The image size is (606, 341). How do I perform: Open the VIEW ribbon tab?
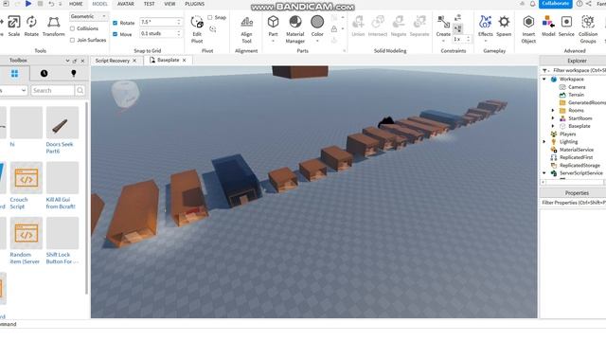(x=169, y=4)
